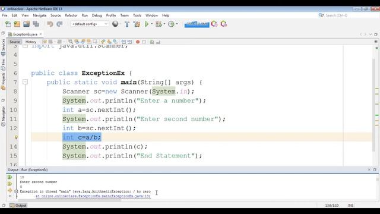The width and height of the screenshot is (380, 214).
Task: Click the Shift Line Left icon
Action: tap(123, 42)
